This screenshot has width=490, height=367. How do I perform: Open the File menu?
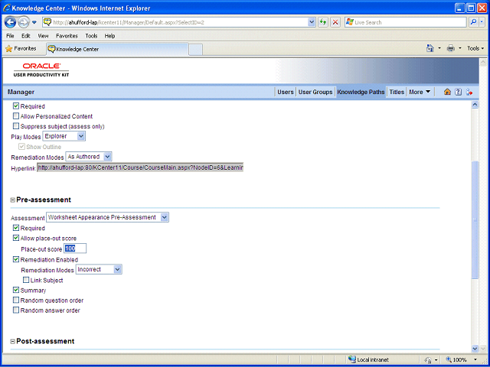(x=10, y=36)
